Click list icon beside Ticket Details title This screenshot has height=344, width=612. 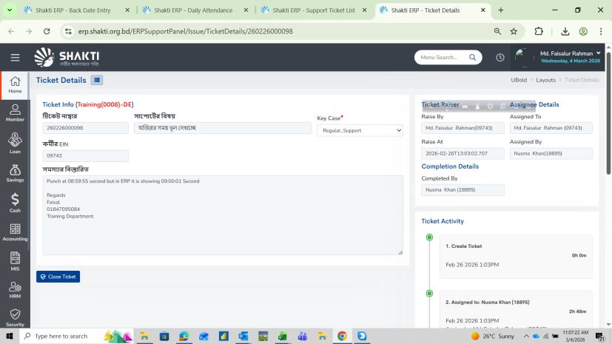[97, 80]
